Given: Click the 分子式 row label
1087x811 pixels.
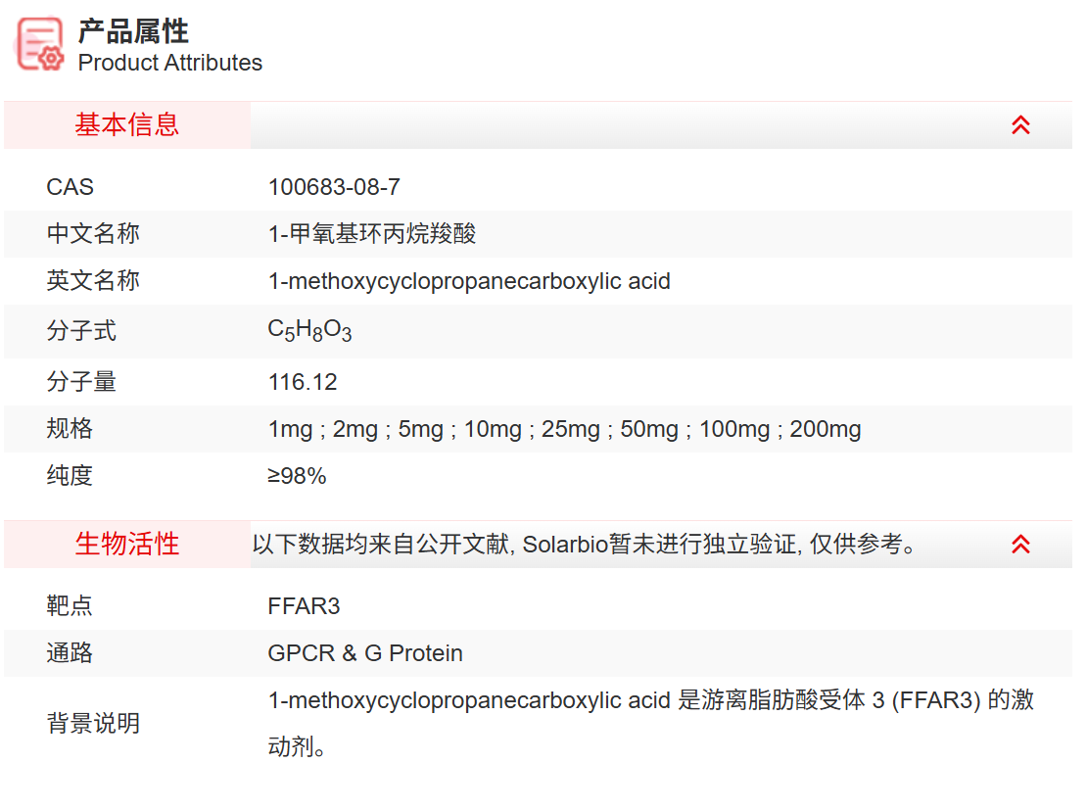Looking at the screenshot, I should (x=81, y=331).
